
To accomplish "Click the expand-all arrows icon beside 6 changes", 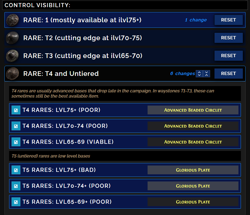I will pos(199,74).
